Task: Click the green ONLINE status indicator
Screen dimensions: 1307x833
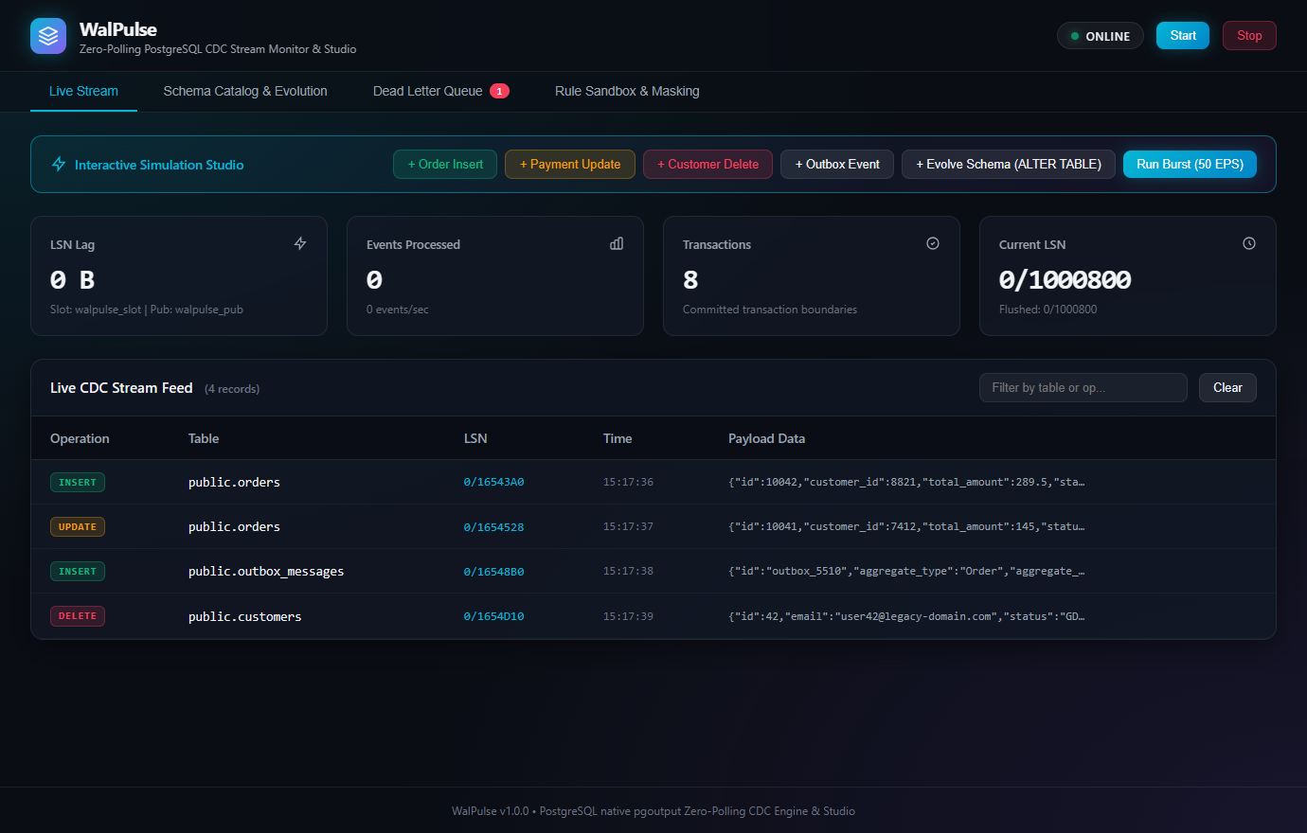Action: pos(1101,36)
